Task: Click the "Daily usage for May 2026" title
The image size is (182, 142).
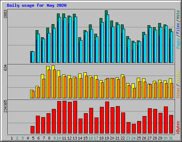Action: pyautogui.click(x=37, y=5)
